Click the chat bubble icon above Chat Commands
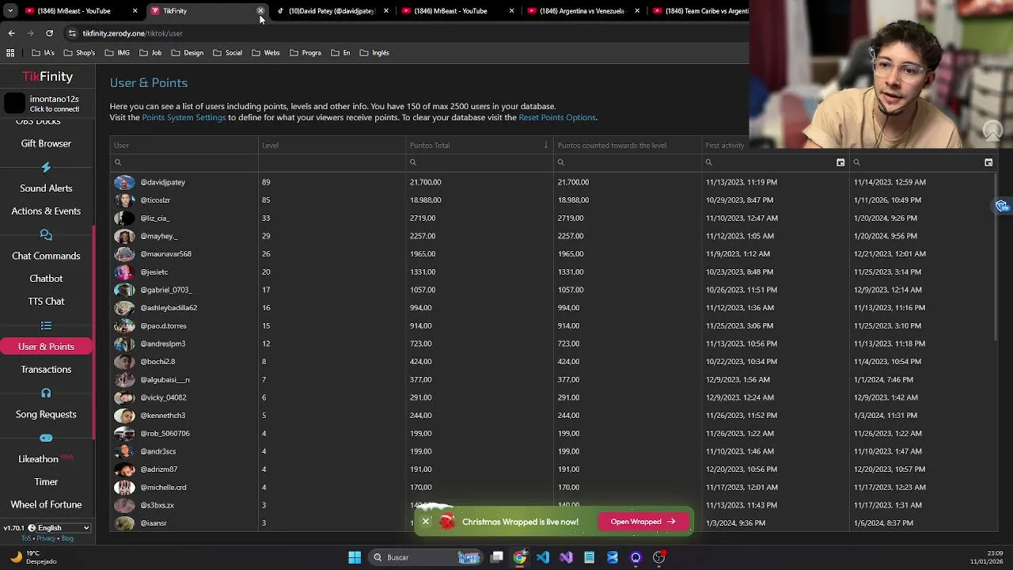1013x570 pixels. coord(46,234)
